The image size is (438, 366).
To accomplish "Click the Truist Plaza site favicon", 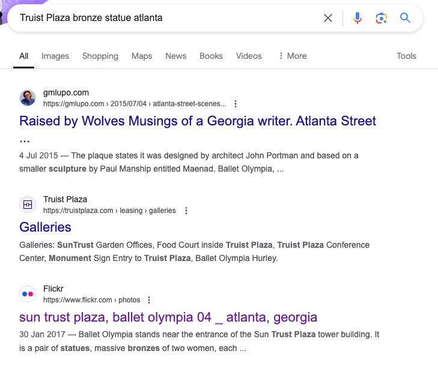I will pos(28,205).
